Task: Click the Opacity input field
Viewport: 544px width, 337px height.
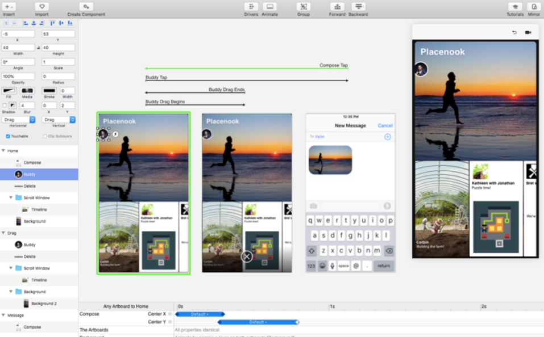Action: click(18, 76)
